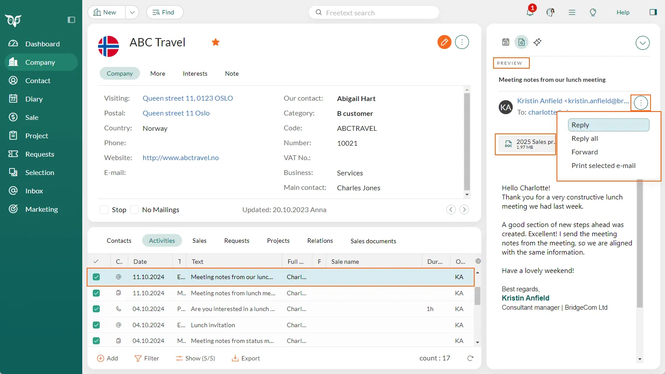Viewport: 665px width, 374px height.
Task: Check the No Mailings checkbox
Action: (x=135, y=210)
